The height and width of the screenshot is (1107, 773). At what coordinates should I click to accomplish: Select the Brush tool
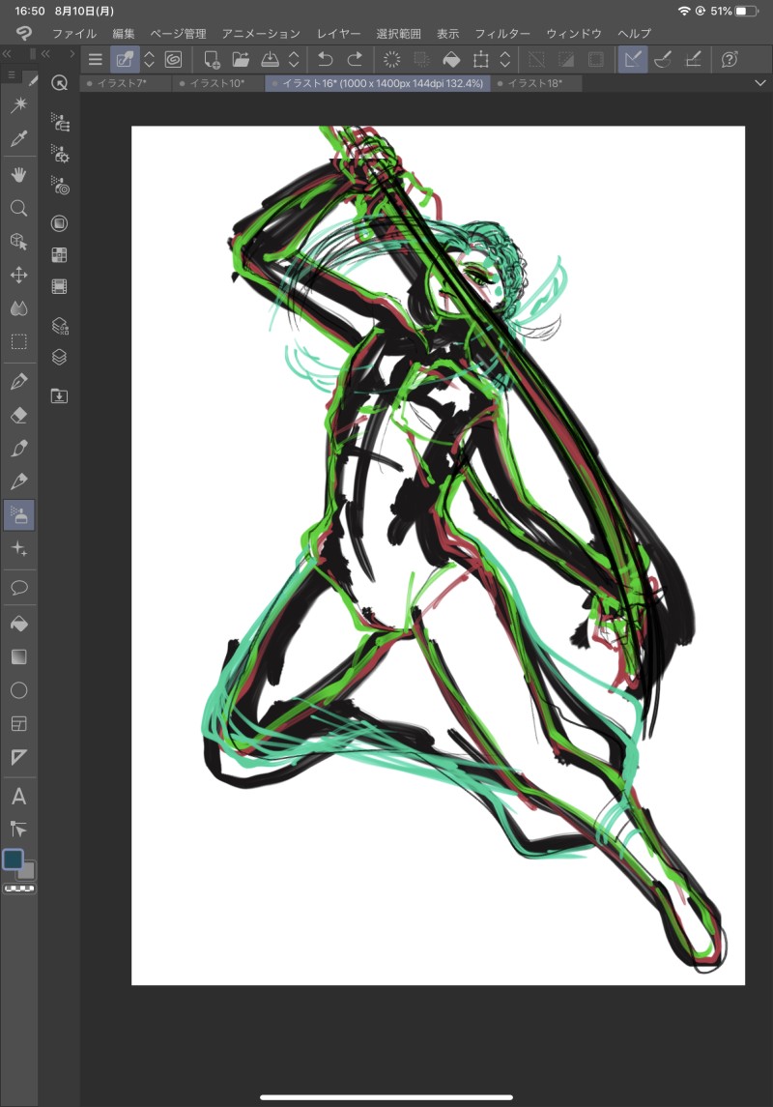coord(19,449)
